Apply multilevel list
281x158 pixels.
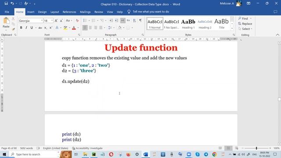tap(102, 21)
